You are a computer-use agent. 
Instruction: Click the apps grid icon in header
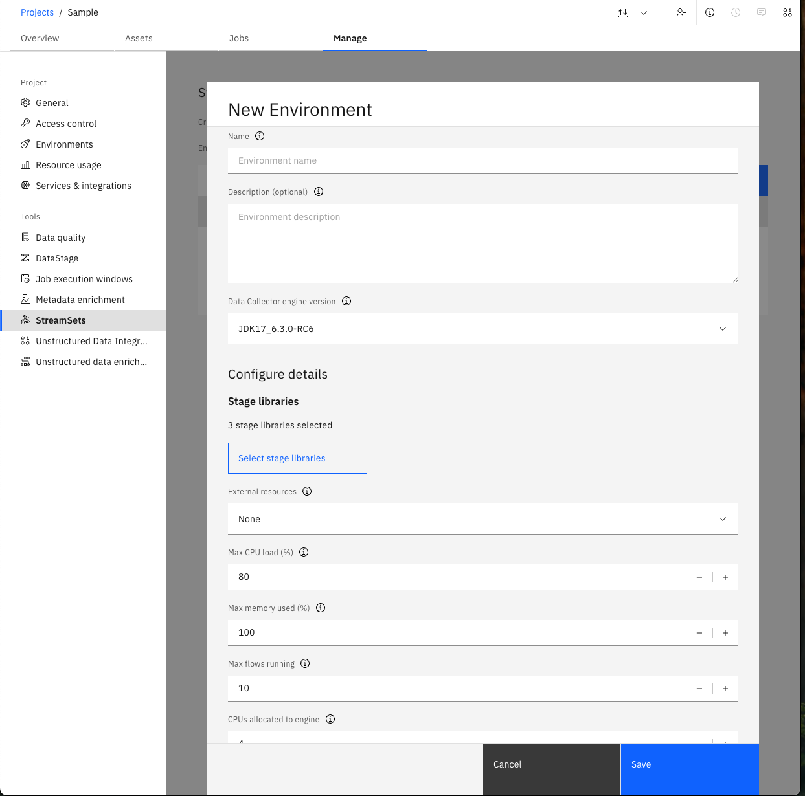[788, 12]
